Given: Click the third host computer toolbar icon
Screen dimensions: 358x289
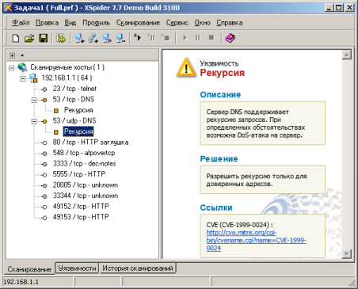Looking at the screenshot, I should click(x=107, y=38).
